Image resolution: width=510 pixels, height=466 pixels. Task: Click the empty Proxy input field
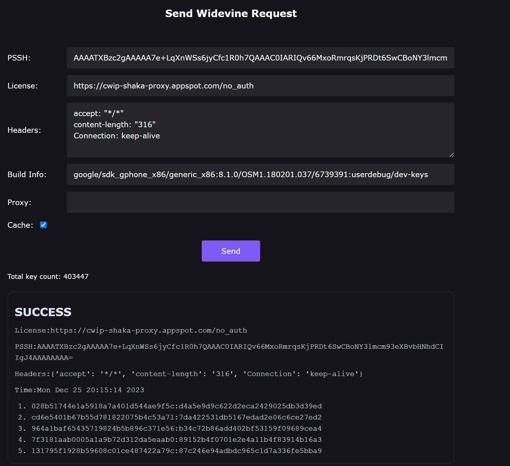(x=260, y=202)
